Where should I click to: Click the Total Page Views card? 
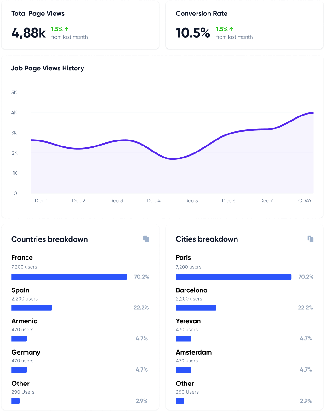[80, 25]
